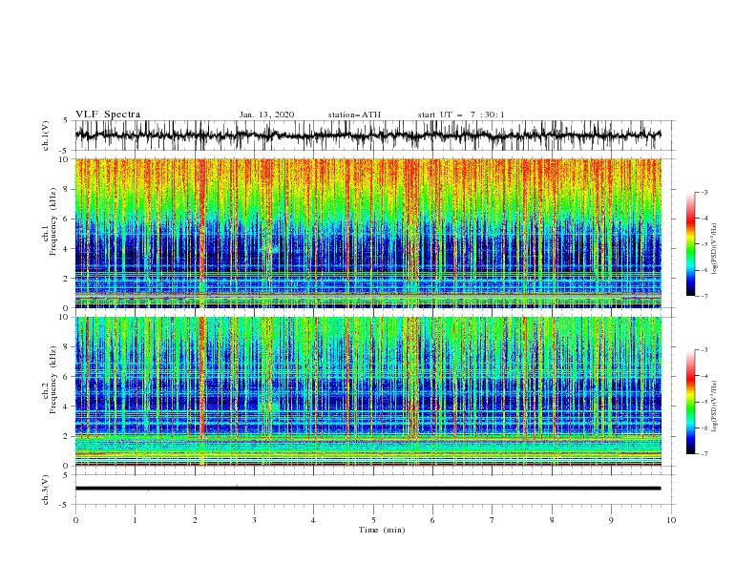The width and height of the screenshot is (756, 584).
Task: Click the "-7" tick on ch.2 colorbar
Action: click(x=704, y=454)
